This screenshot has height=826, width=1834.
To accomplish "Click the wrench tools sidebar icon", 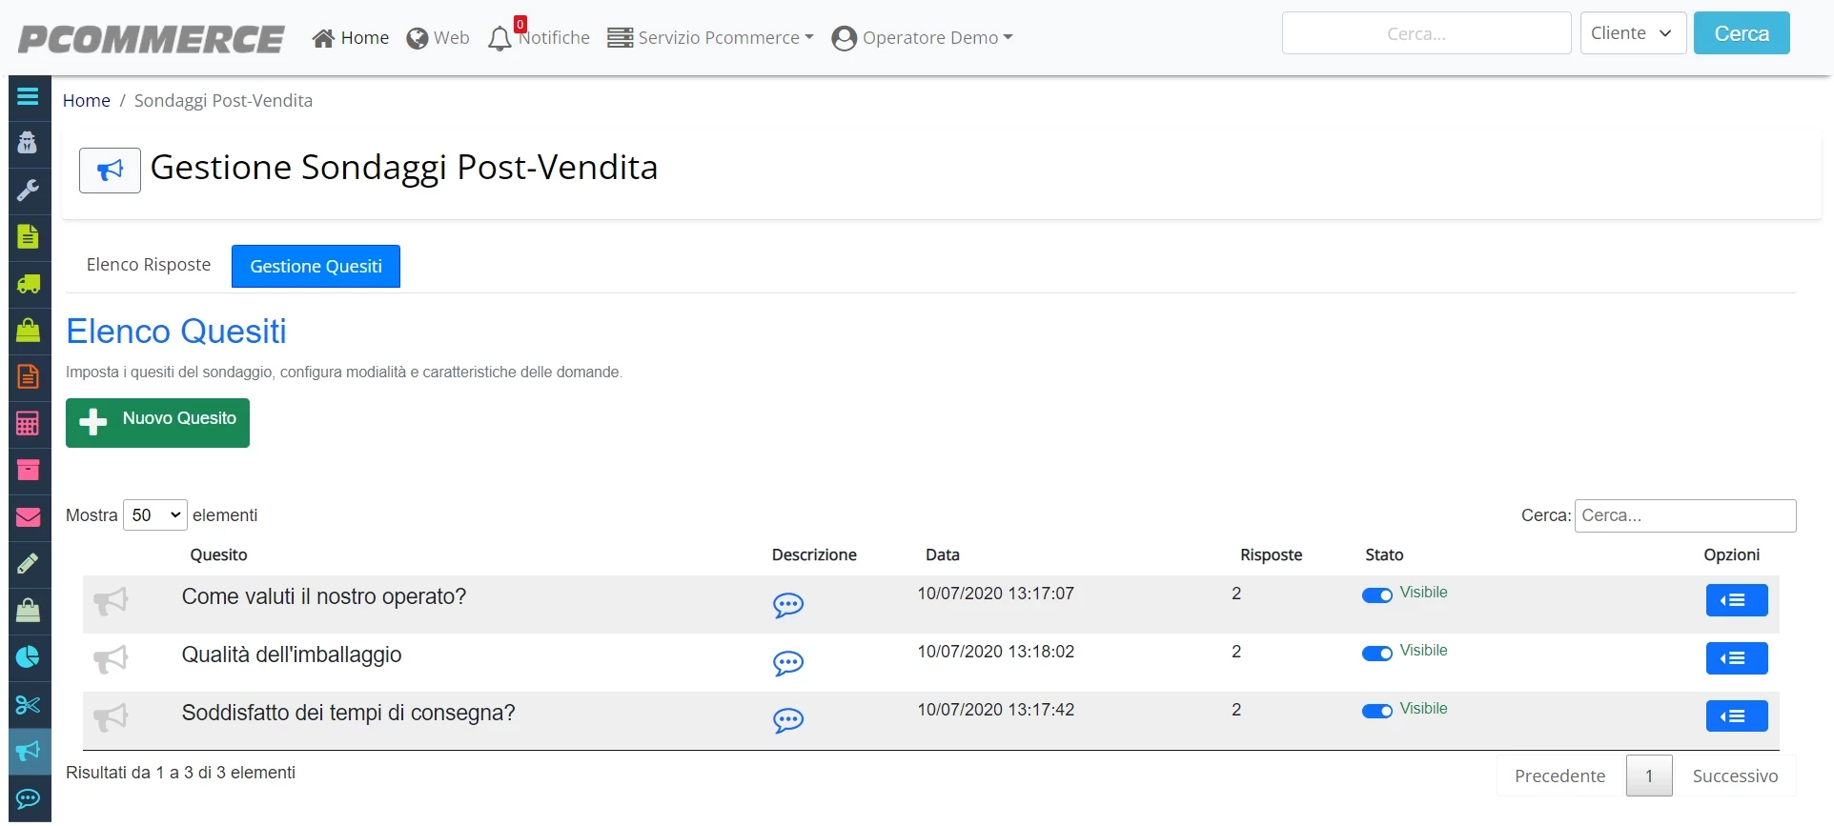I will tap(28, 190).
